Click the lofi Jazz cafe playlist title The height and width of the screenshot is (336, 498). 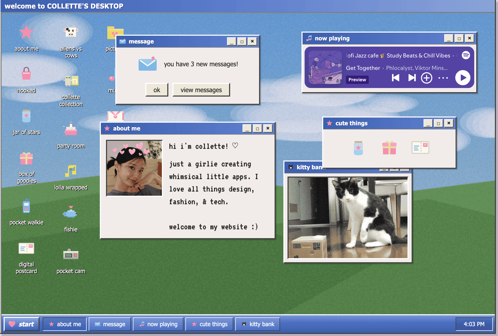tap(398, 55)
